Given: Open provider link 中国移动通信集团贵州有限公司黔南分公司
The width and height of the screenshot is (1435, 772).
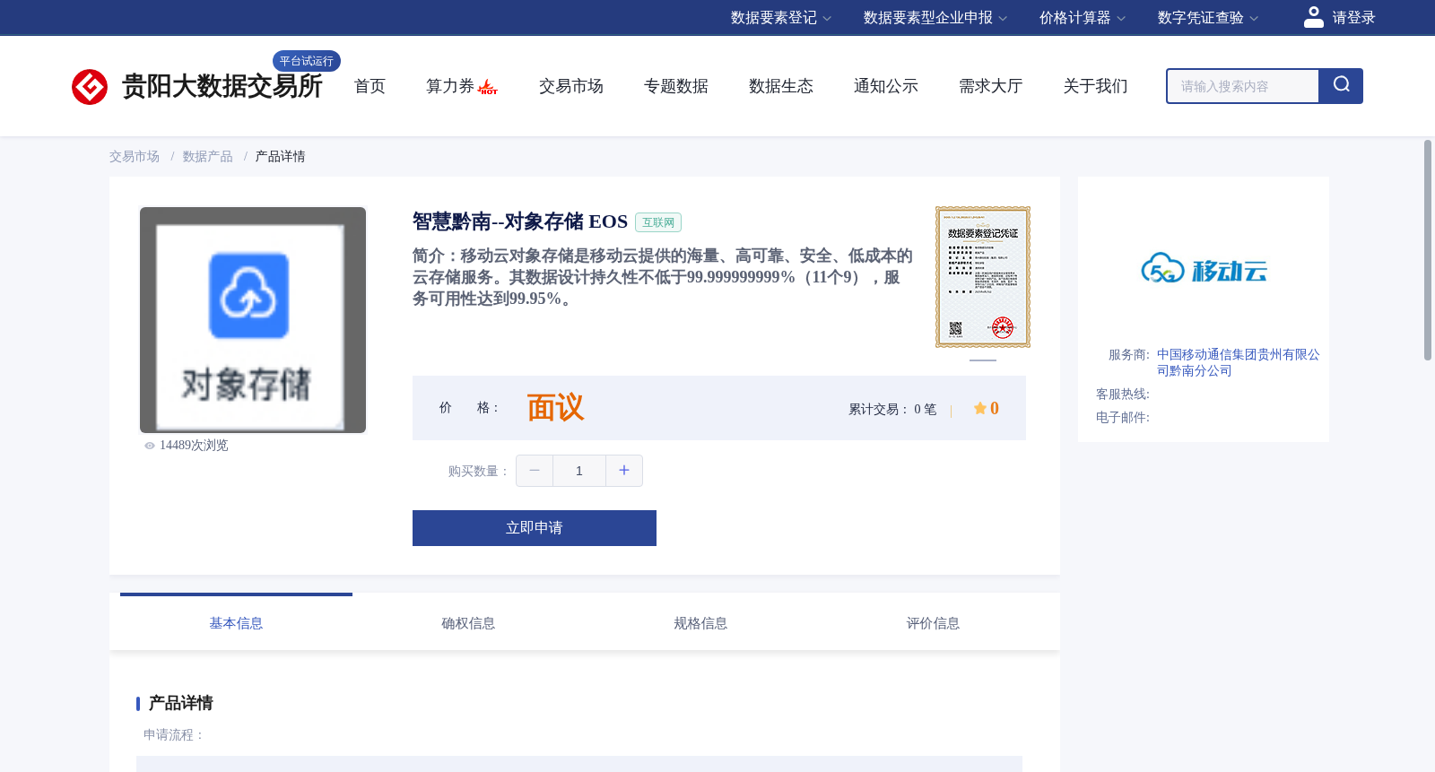Looking at the screenshot, I should tap(1238, 363).
